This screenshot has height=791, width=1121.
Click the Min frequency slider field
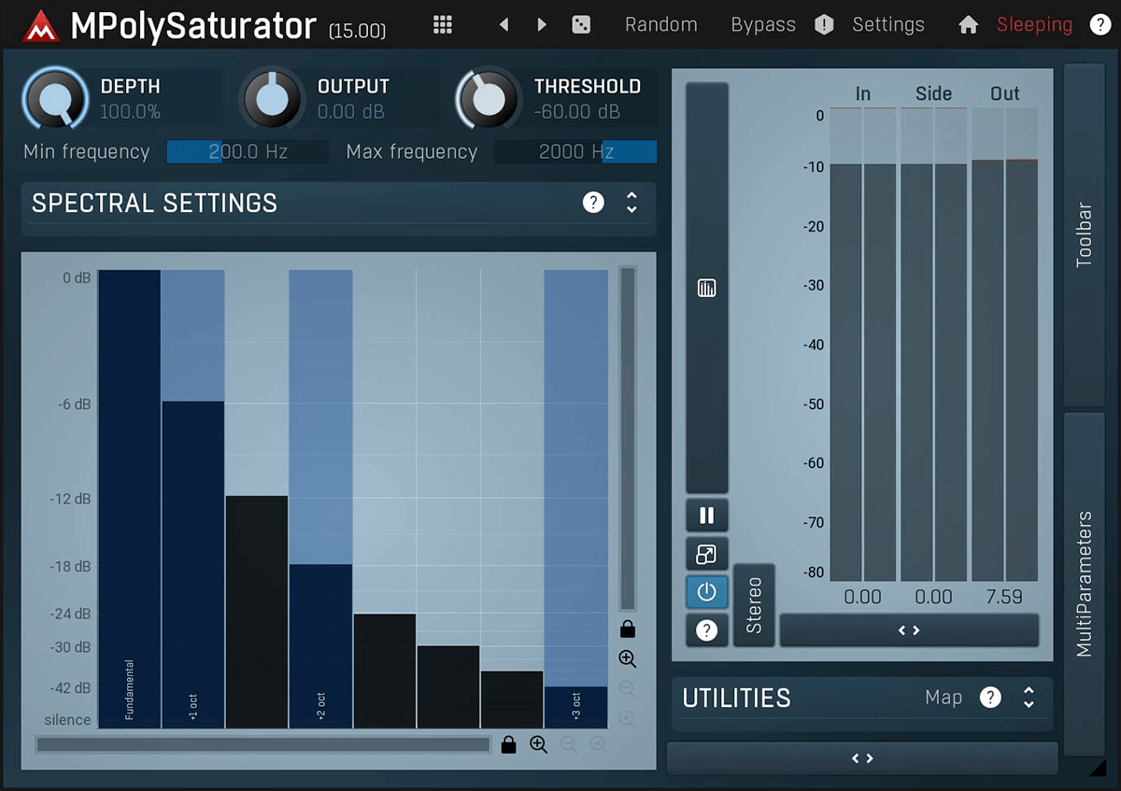(x=248, y=151)
